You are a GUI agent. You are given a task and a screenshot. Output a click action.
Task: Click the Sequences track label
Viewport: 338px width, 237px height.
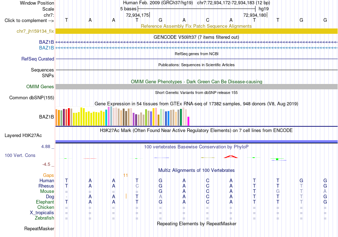coord(42,70)
